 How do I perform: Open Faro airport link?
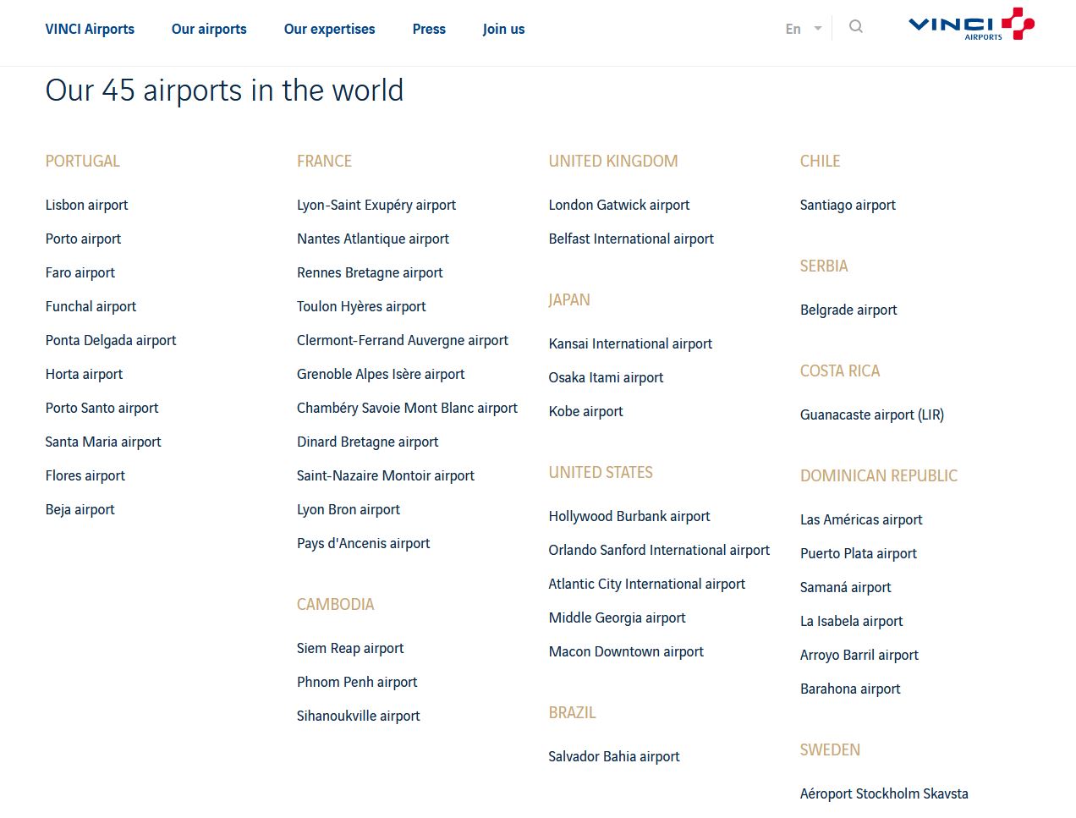[x=80, y=272]
